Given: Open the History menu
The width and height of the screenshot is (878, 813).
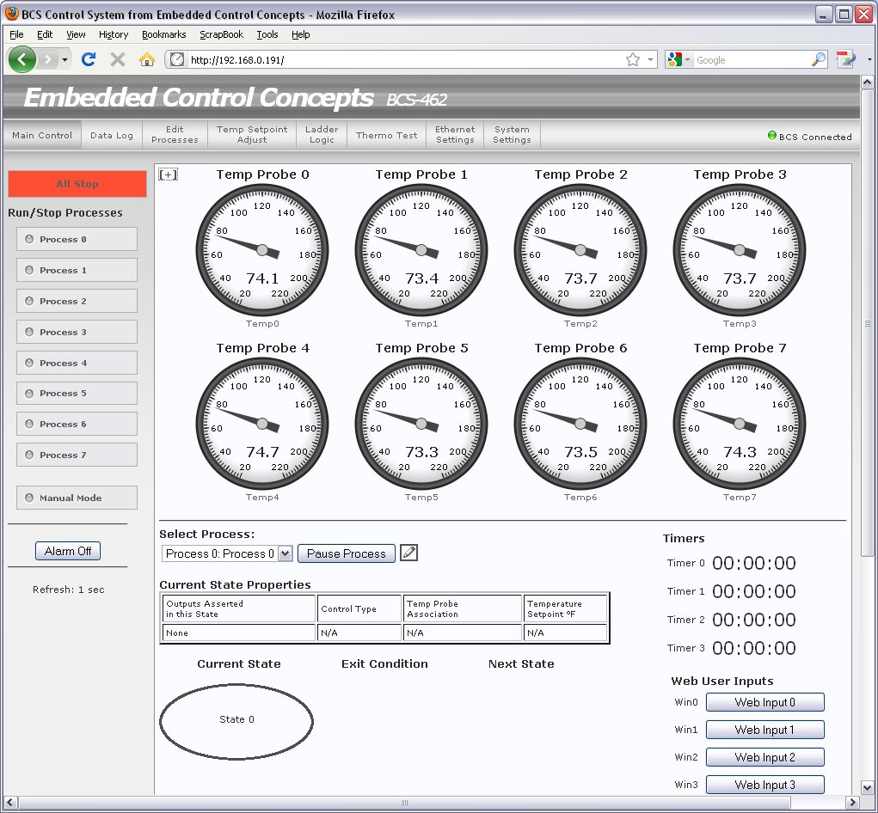Looking at the screenshot, I should [x=114, y=34].
